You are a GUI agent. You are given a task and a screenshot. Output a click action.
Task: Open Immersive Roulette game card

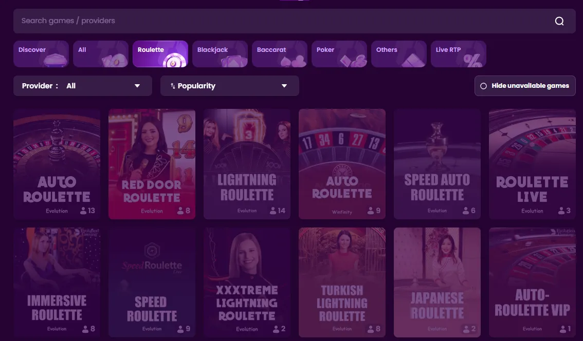click(x=57, y=282)
